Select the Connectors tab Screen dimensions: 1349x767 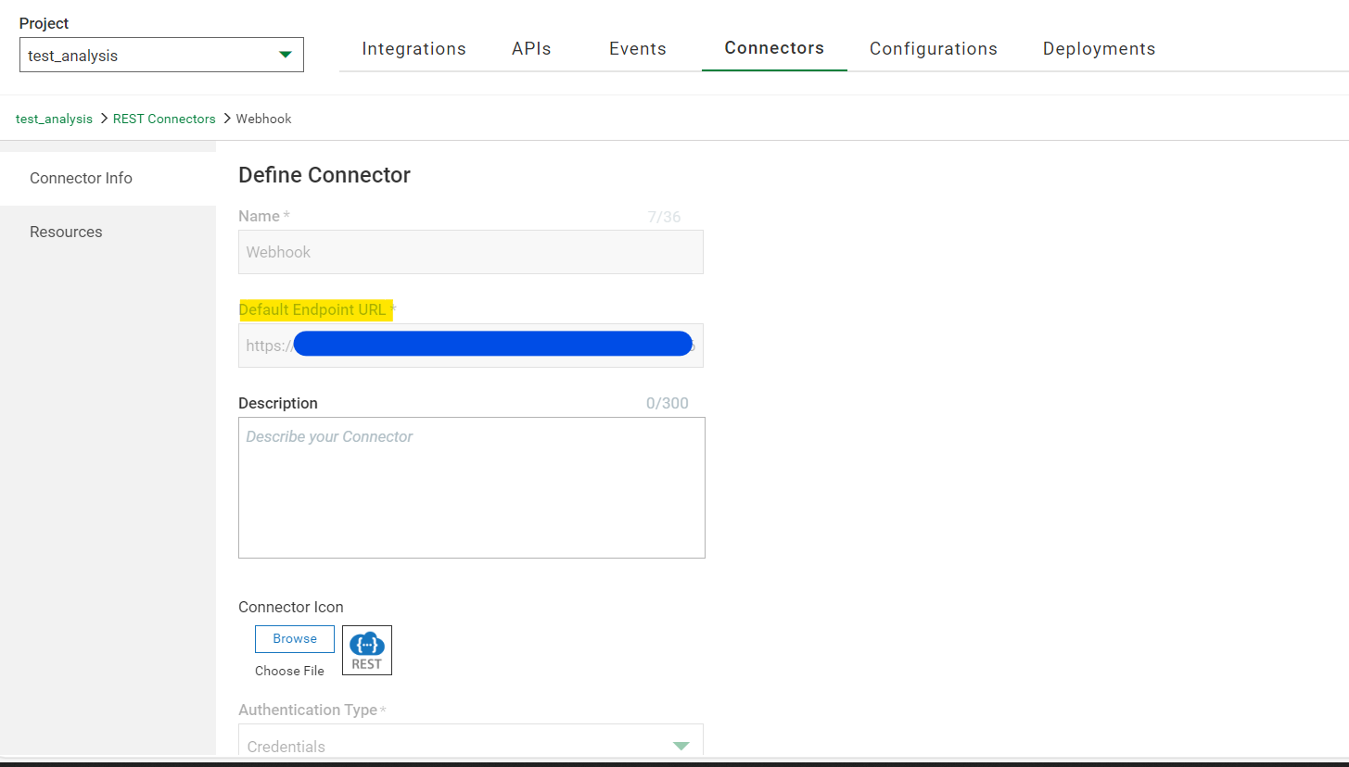tap(773, 48)
